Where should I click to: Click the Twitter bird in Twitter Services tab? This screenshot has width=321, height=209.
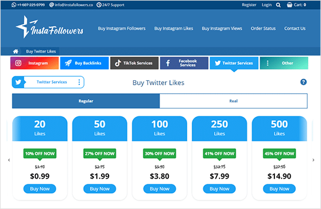218,63
